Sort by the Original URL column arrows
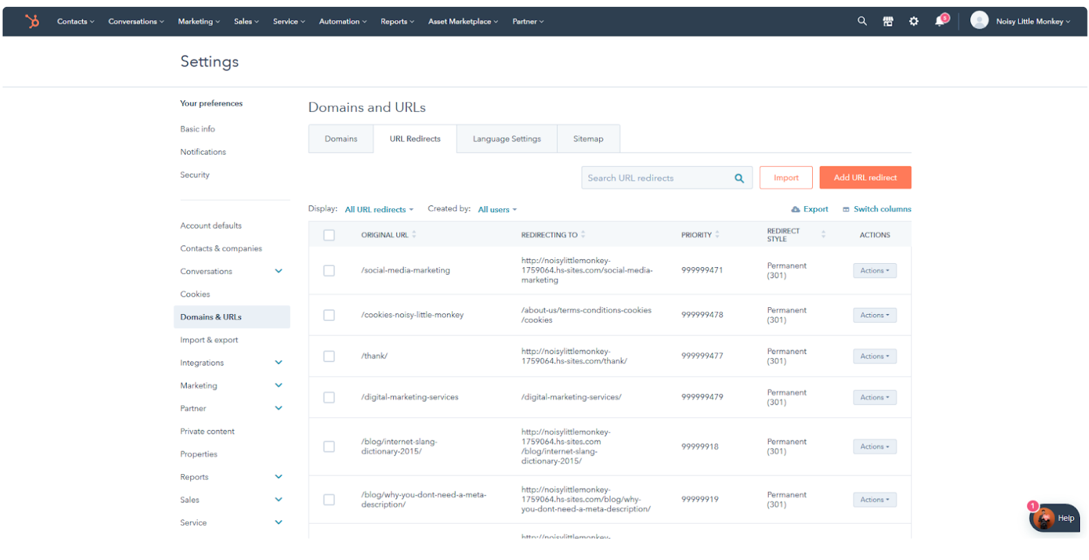Viewport: 1089px width, 560px height. (414, 235)
